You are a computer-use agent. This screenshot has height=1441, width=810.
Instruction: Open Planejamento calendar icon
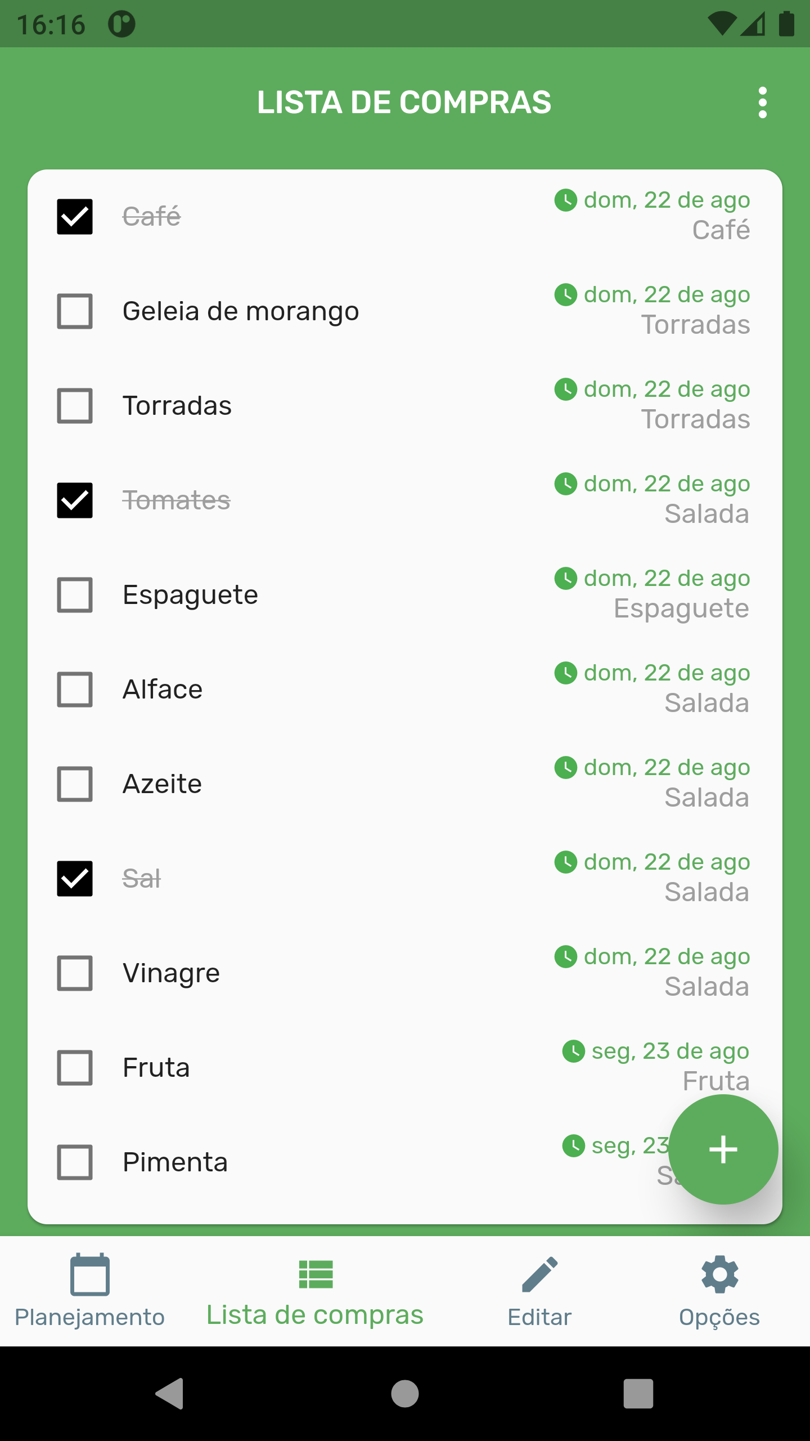[90, 1274]
